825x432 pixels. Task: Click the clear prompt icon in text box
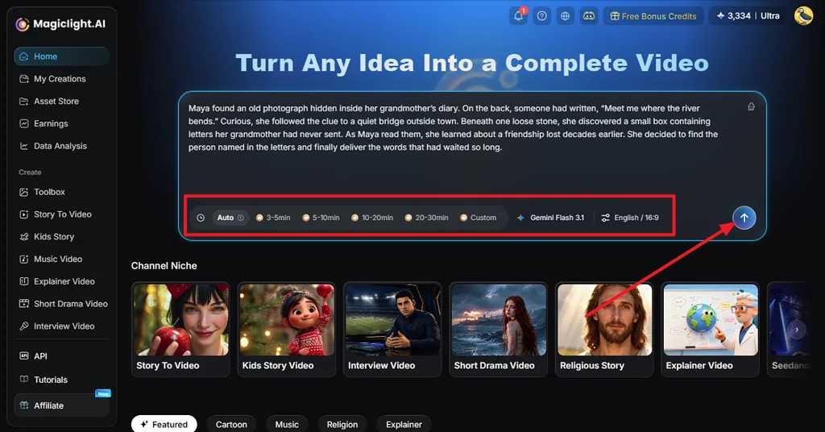coord(752,106)
